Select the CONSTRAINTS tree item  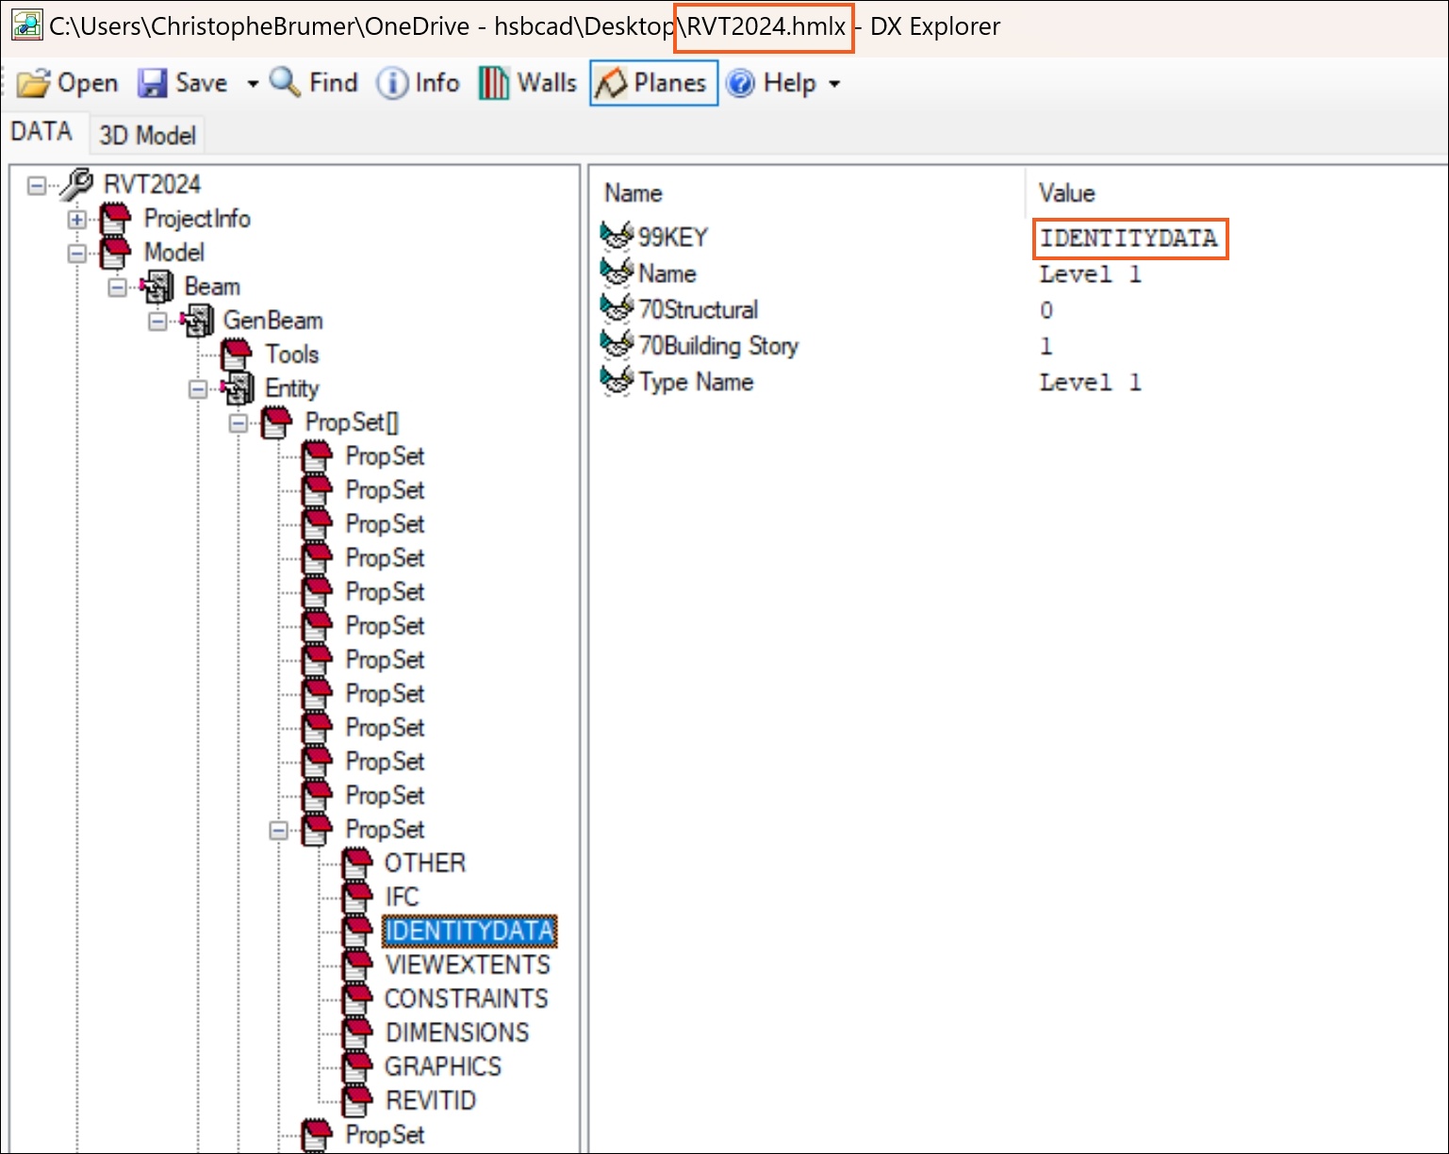pos(466,999)
